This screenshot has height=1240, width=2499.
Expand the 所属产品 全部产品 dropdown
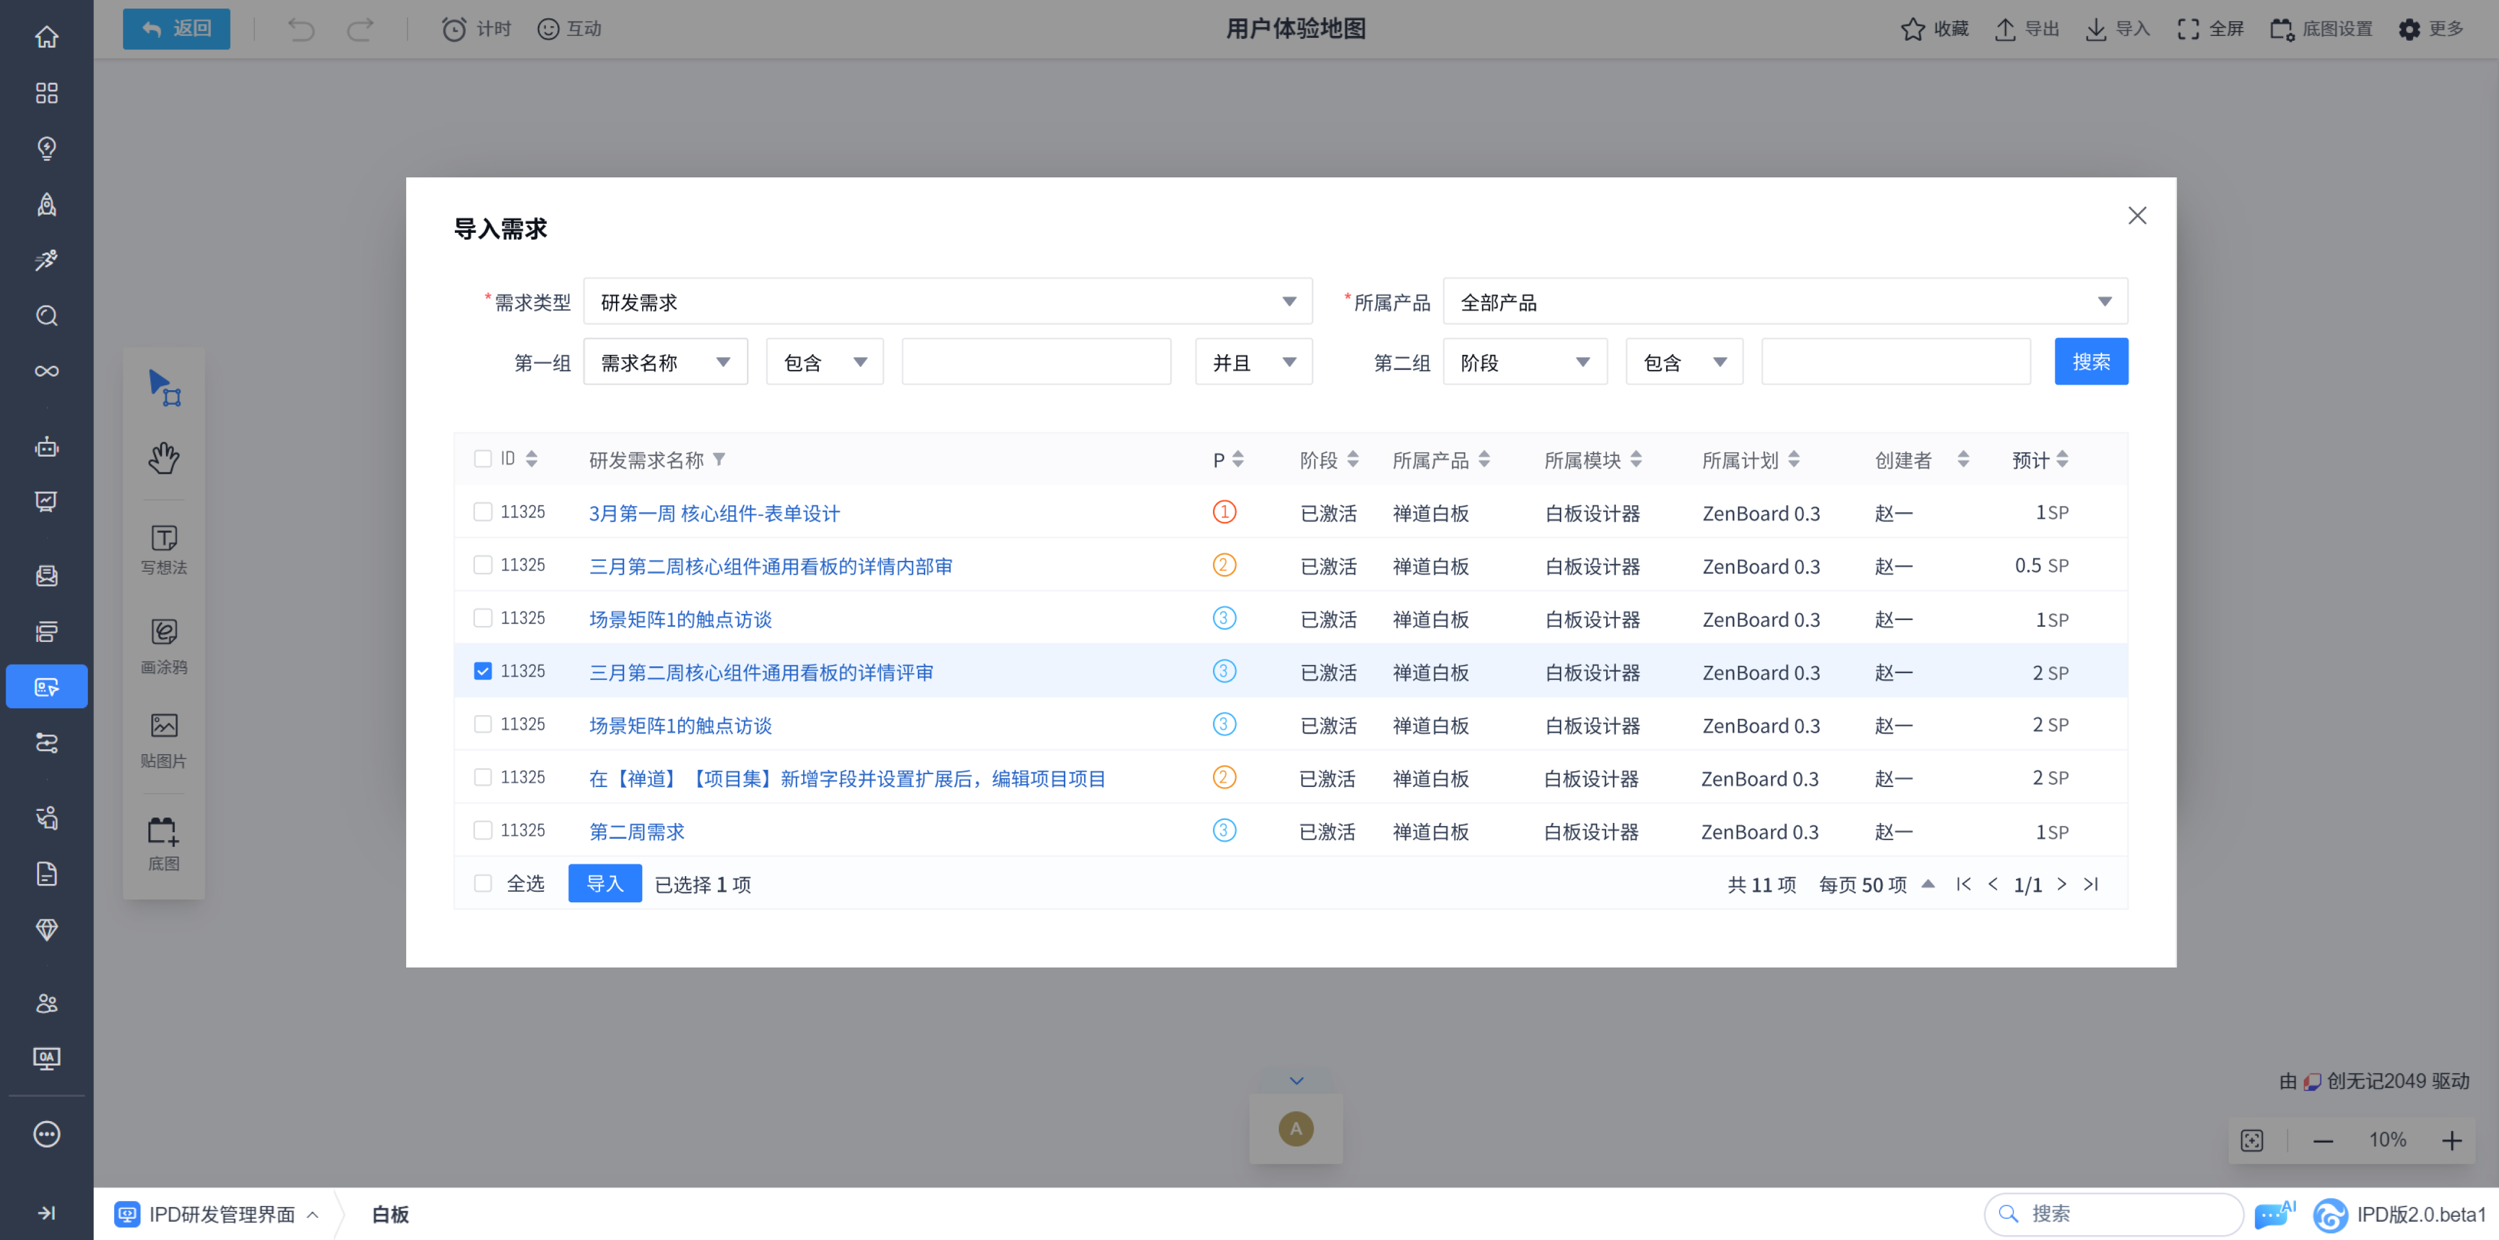coord(1784,302)
